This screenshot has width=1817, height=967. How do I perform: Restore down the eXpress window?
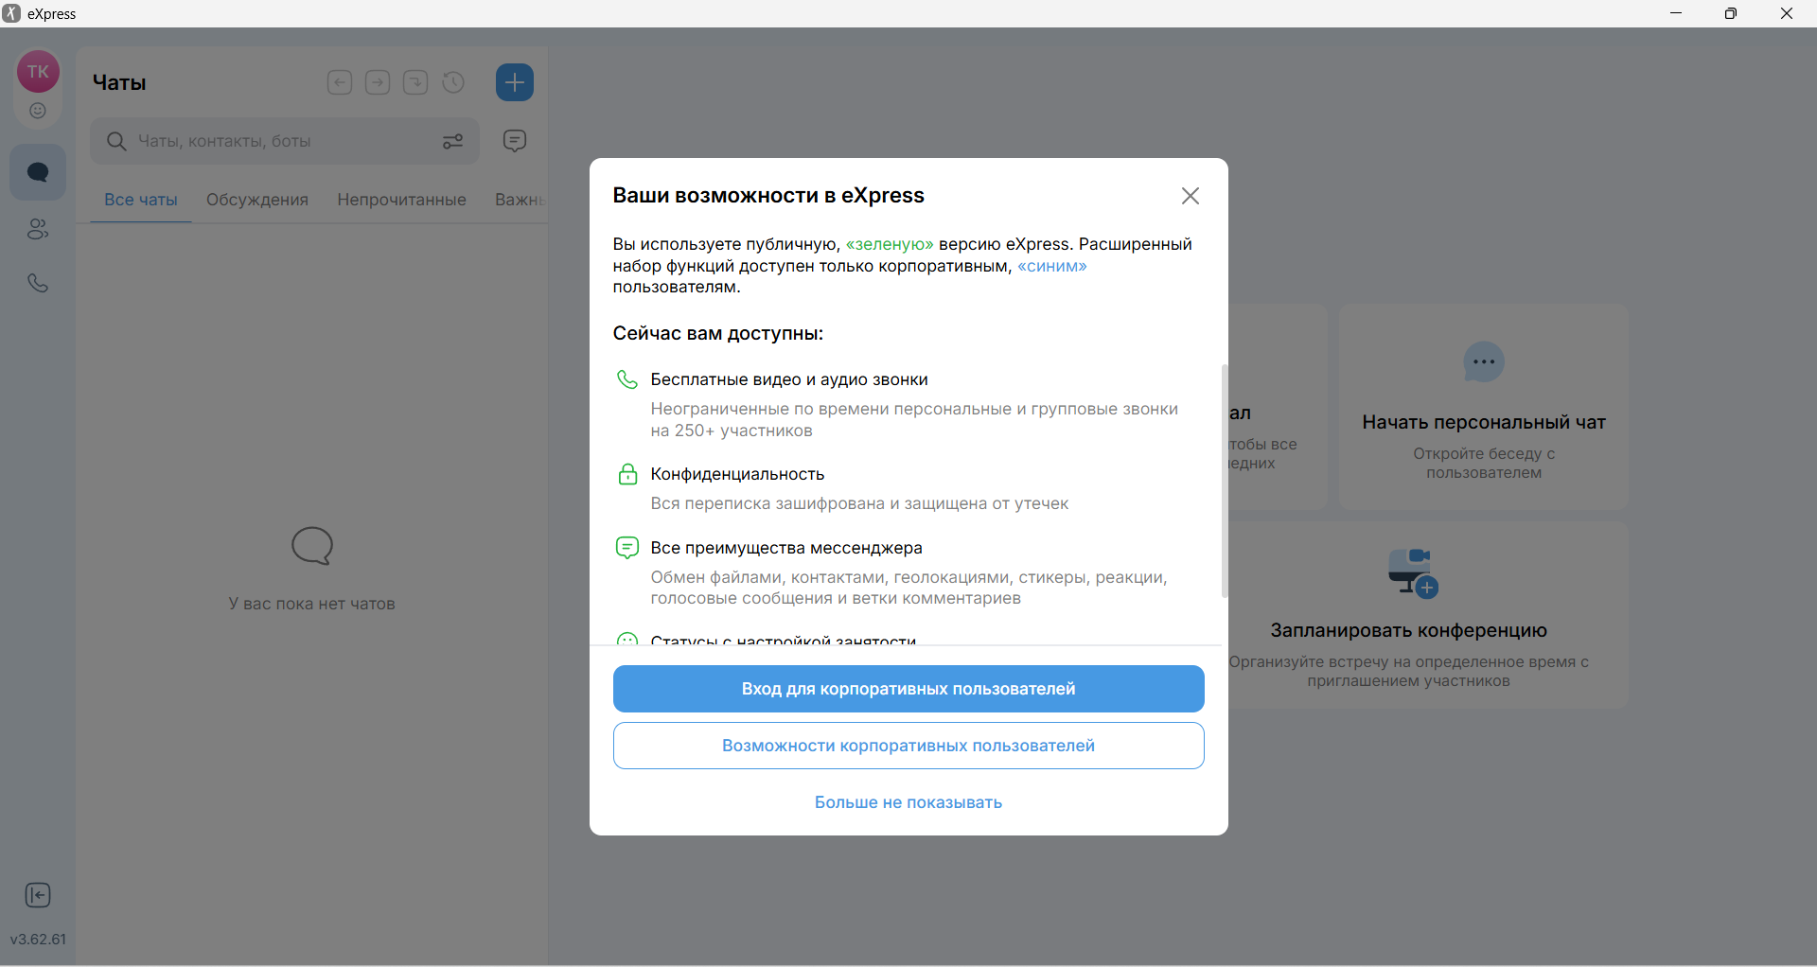pos(1731,13)
